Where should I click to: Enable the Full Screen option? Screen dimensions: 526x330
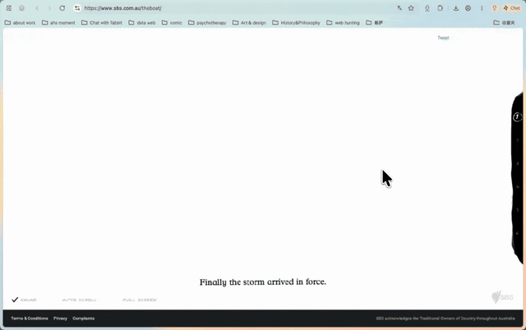tap(140, 300)
